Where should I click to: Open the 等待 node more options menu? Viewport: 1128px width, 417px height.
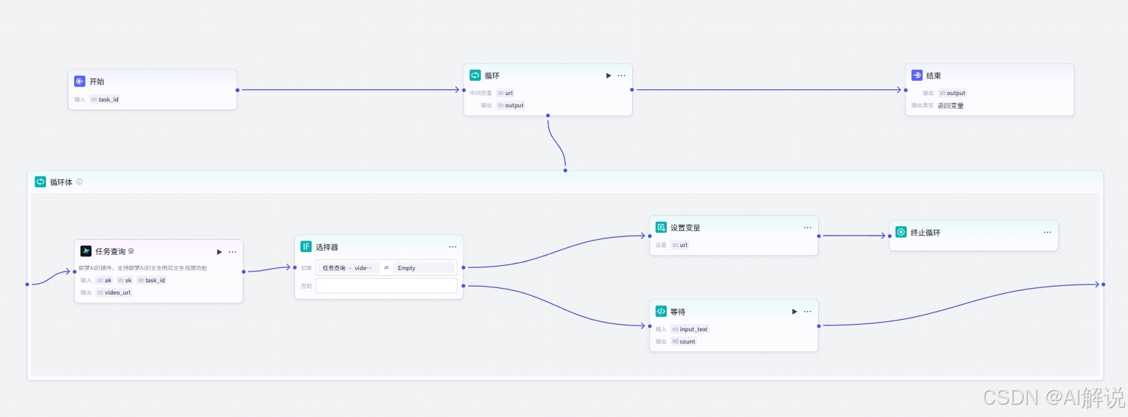807,312
